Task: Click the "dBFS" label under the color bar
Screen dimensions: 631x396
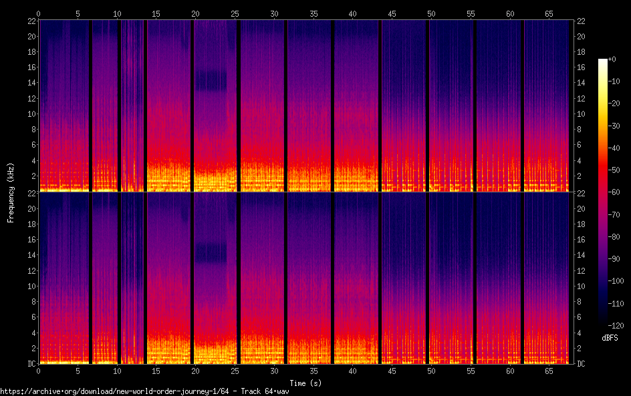Action: point(609,339)
